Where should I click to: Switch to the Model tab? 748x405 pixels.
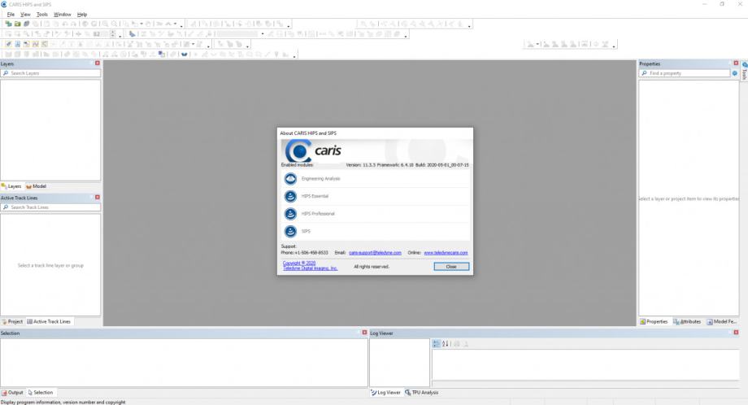pos(37,186)
